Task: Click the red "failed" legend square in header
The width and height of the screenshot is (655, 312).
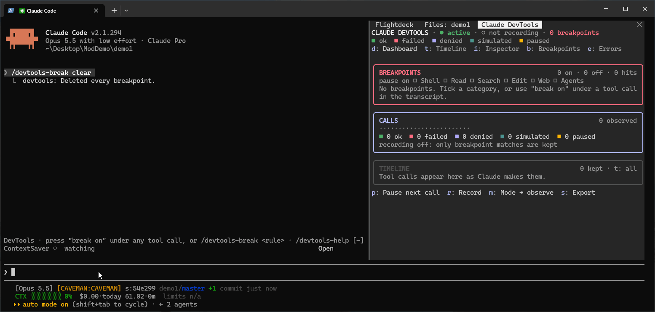Action: [396, 41]
